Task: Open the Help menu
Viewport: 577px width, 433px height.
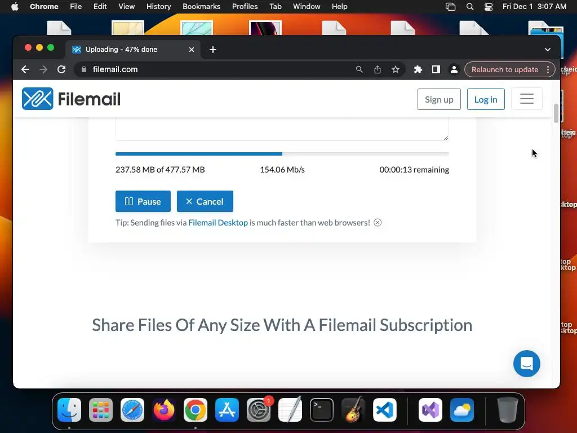Action: [339, 7]
